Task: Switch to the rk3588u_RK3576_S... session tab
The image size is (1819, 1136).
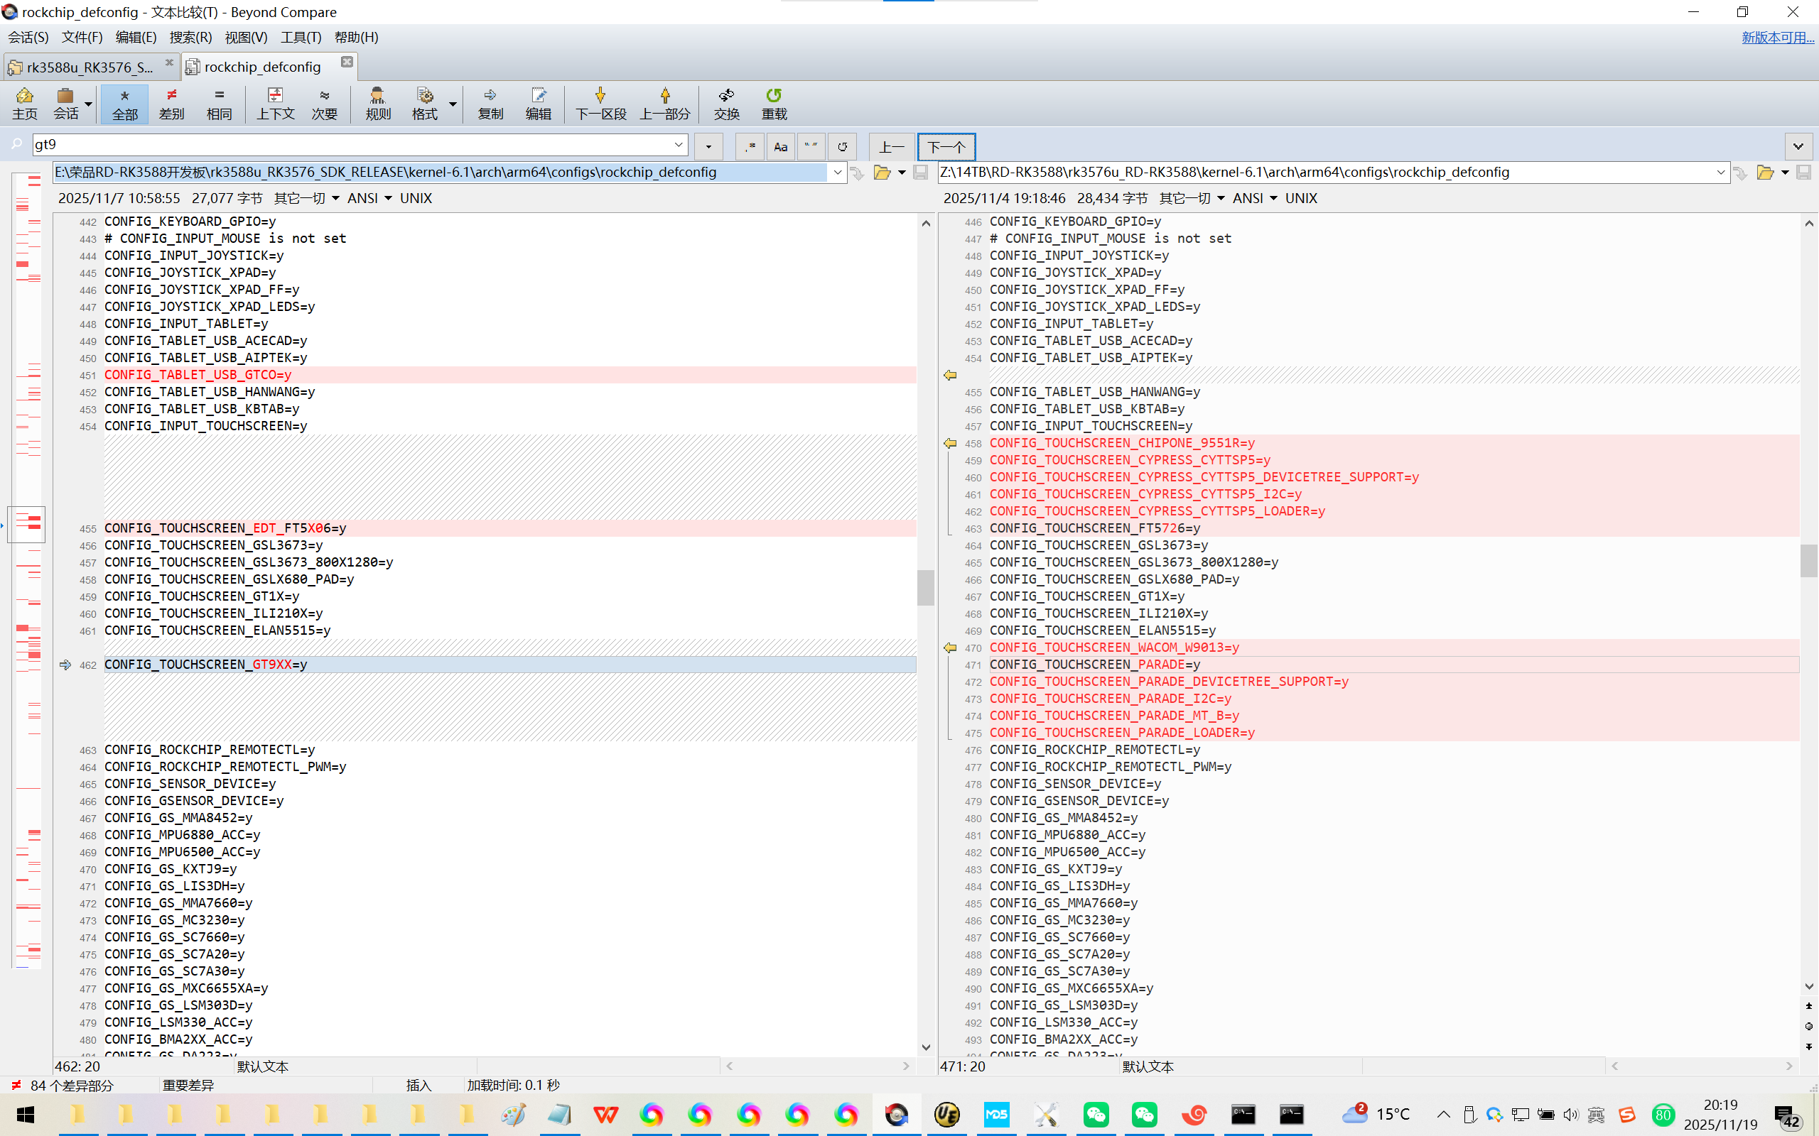Action: (89, 67)
